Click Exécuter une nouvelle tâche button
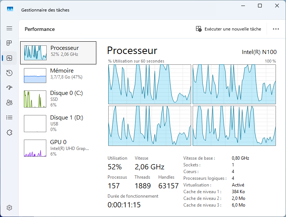This screenshot has height=217, width=286. pyautogui.click(x=229, y=29)
